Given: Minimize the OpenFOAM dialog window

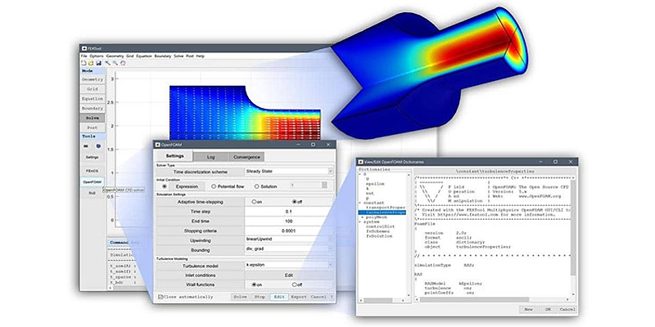Looking at the screenshot, I should coord(298,145).
